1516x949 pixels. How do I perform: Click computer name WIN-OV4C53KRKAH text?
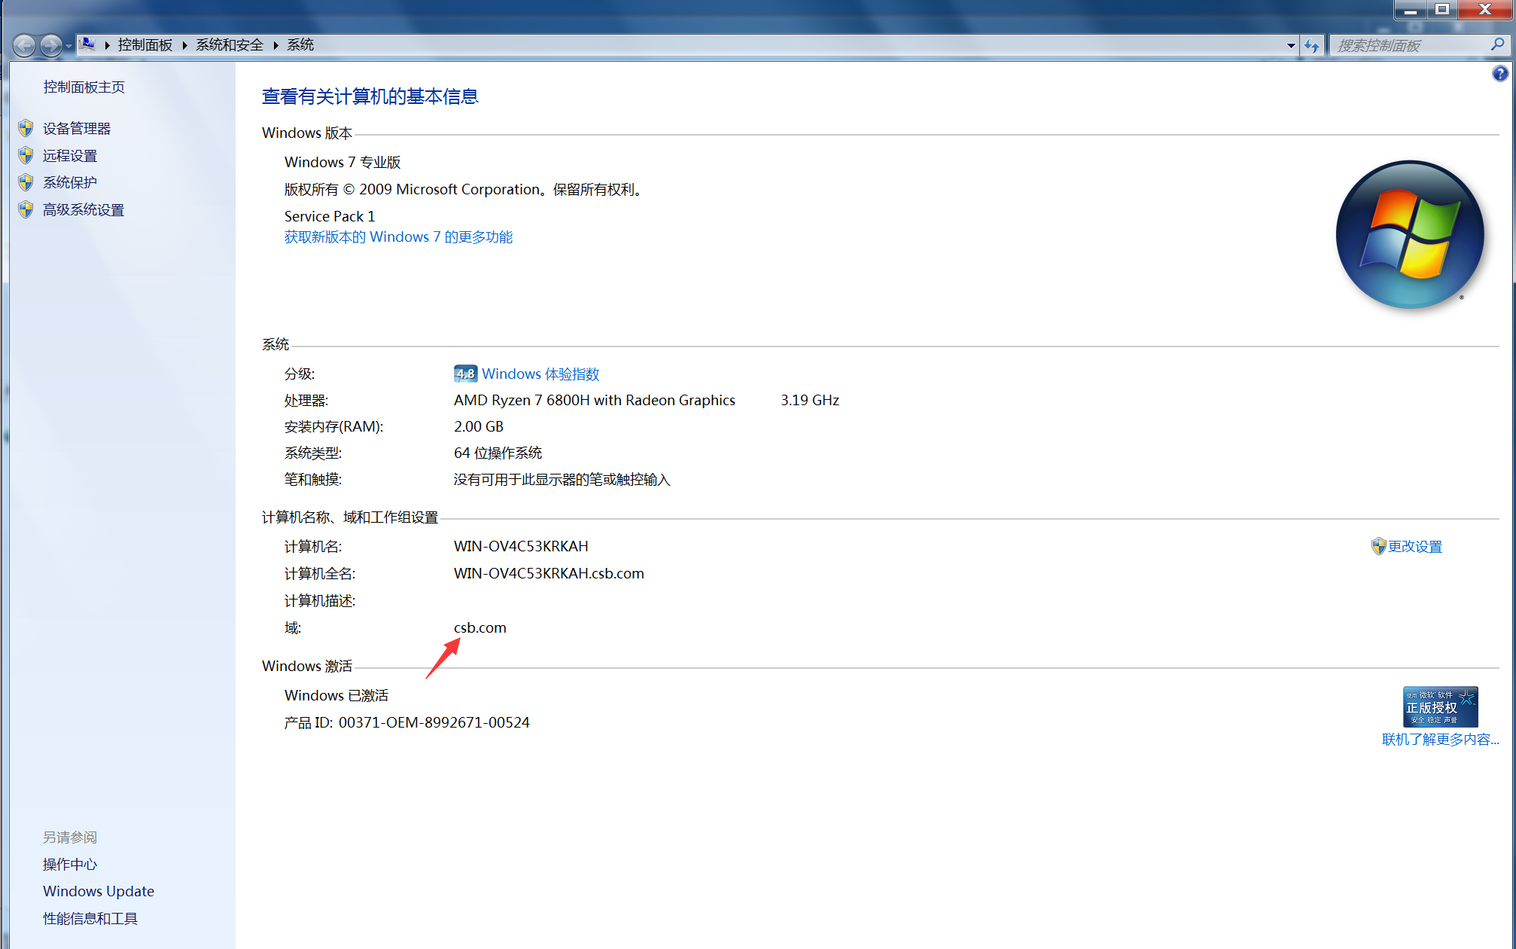pos(521,547)
